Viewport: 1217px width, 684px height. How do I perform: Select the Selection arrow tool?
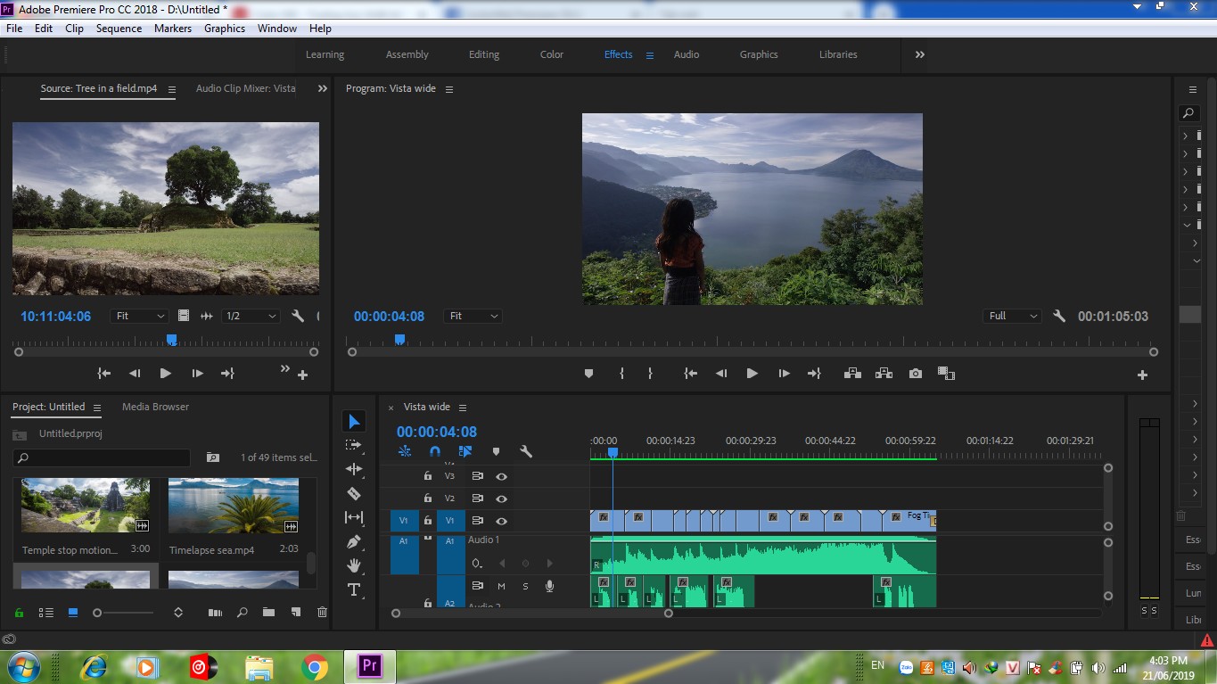click(354, 421)
